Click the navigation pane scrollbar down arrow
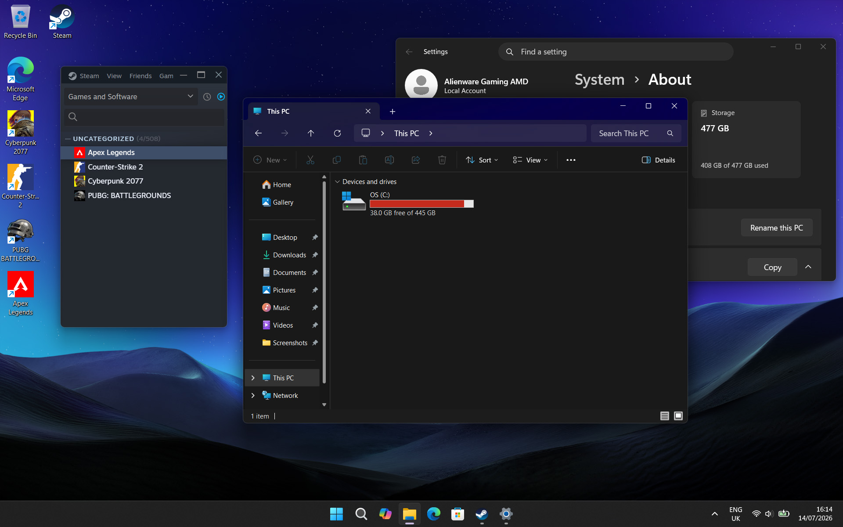Screen dimensions: 843x527 (324, 405)
